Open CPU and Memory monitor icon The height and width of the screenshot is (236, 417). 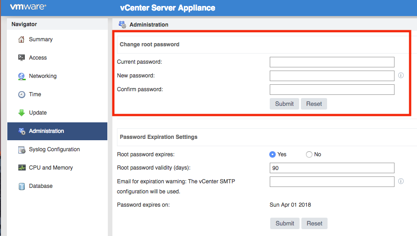point(22,168)
